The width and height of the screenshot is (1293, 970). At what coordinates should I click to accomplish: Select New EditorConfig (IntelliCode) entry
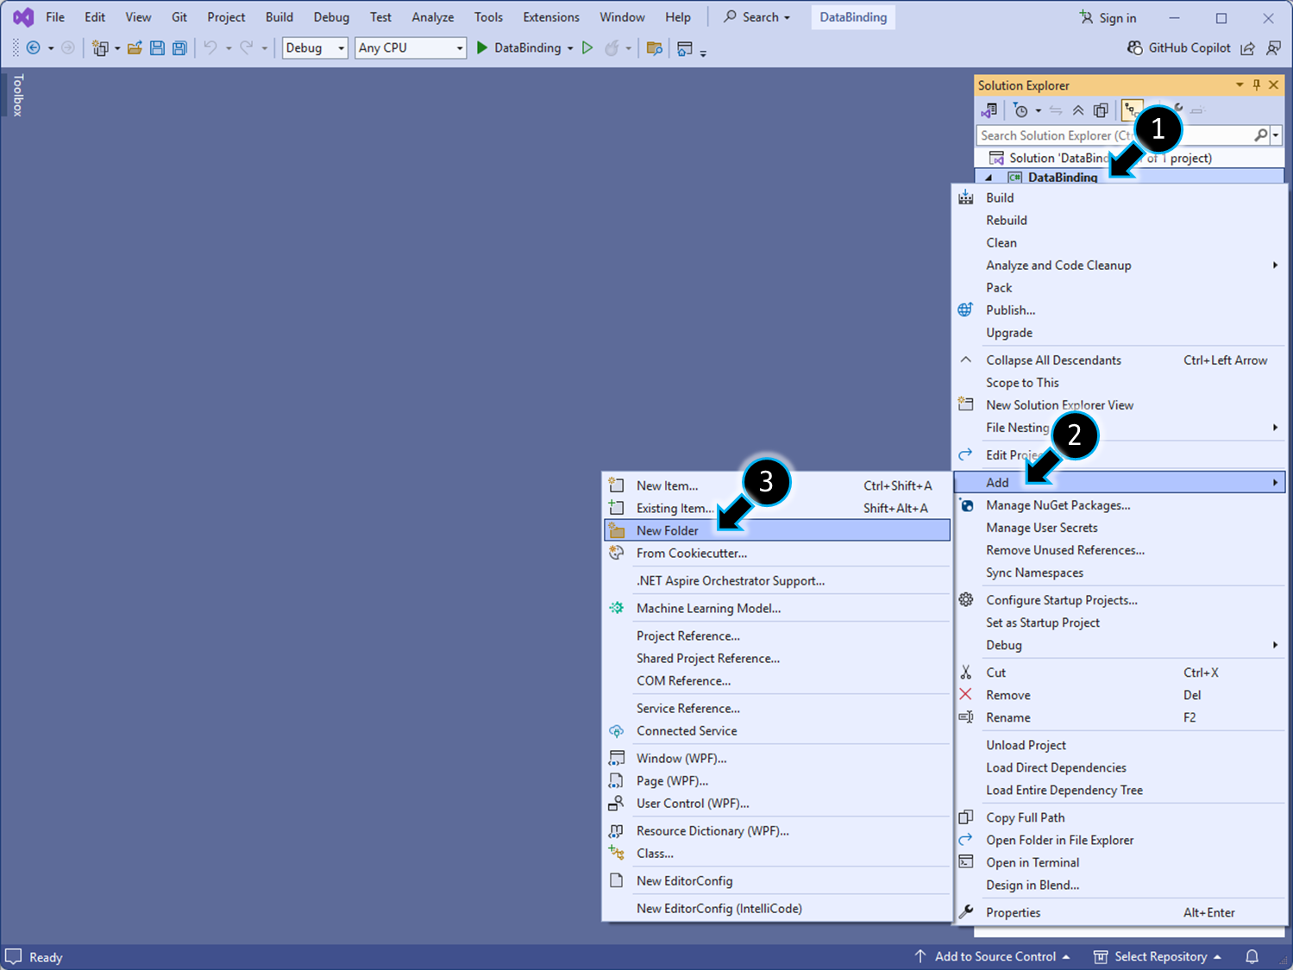click(777, 909)
